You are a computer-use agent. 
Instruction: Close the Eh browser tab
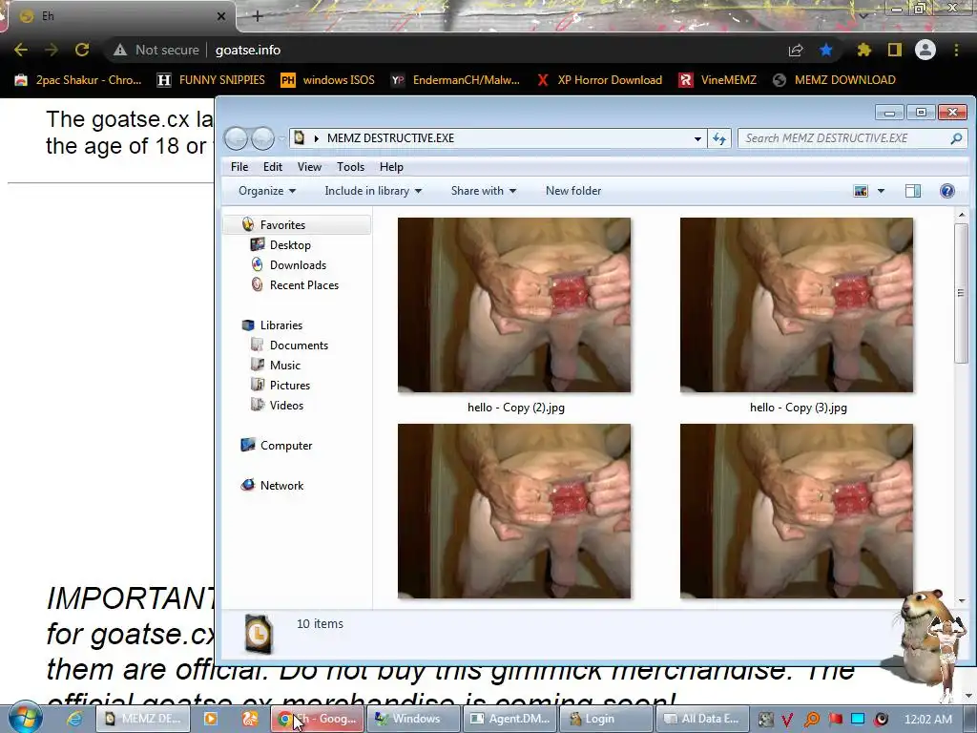(x=221, y=16)
